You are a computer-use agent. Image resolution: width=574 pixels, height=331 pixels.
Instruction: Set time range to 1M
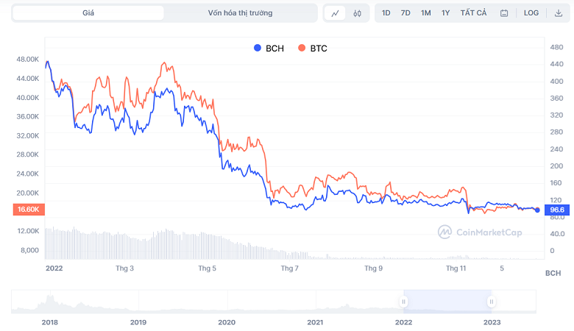point(426,13)
